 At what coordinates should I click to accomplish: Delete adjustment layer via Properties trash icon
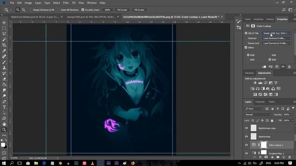pos(289,66)
